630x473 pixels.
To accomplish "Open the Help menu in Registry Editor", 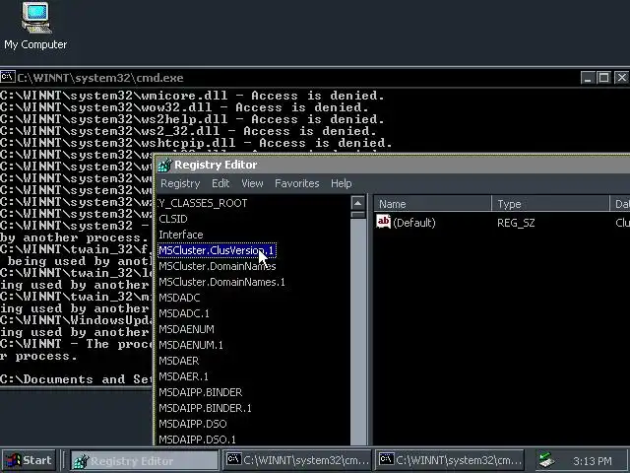I will tap(342, 183).
